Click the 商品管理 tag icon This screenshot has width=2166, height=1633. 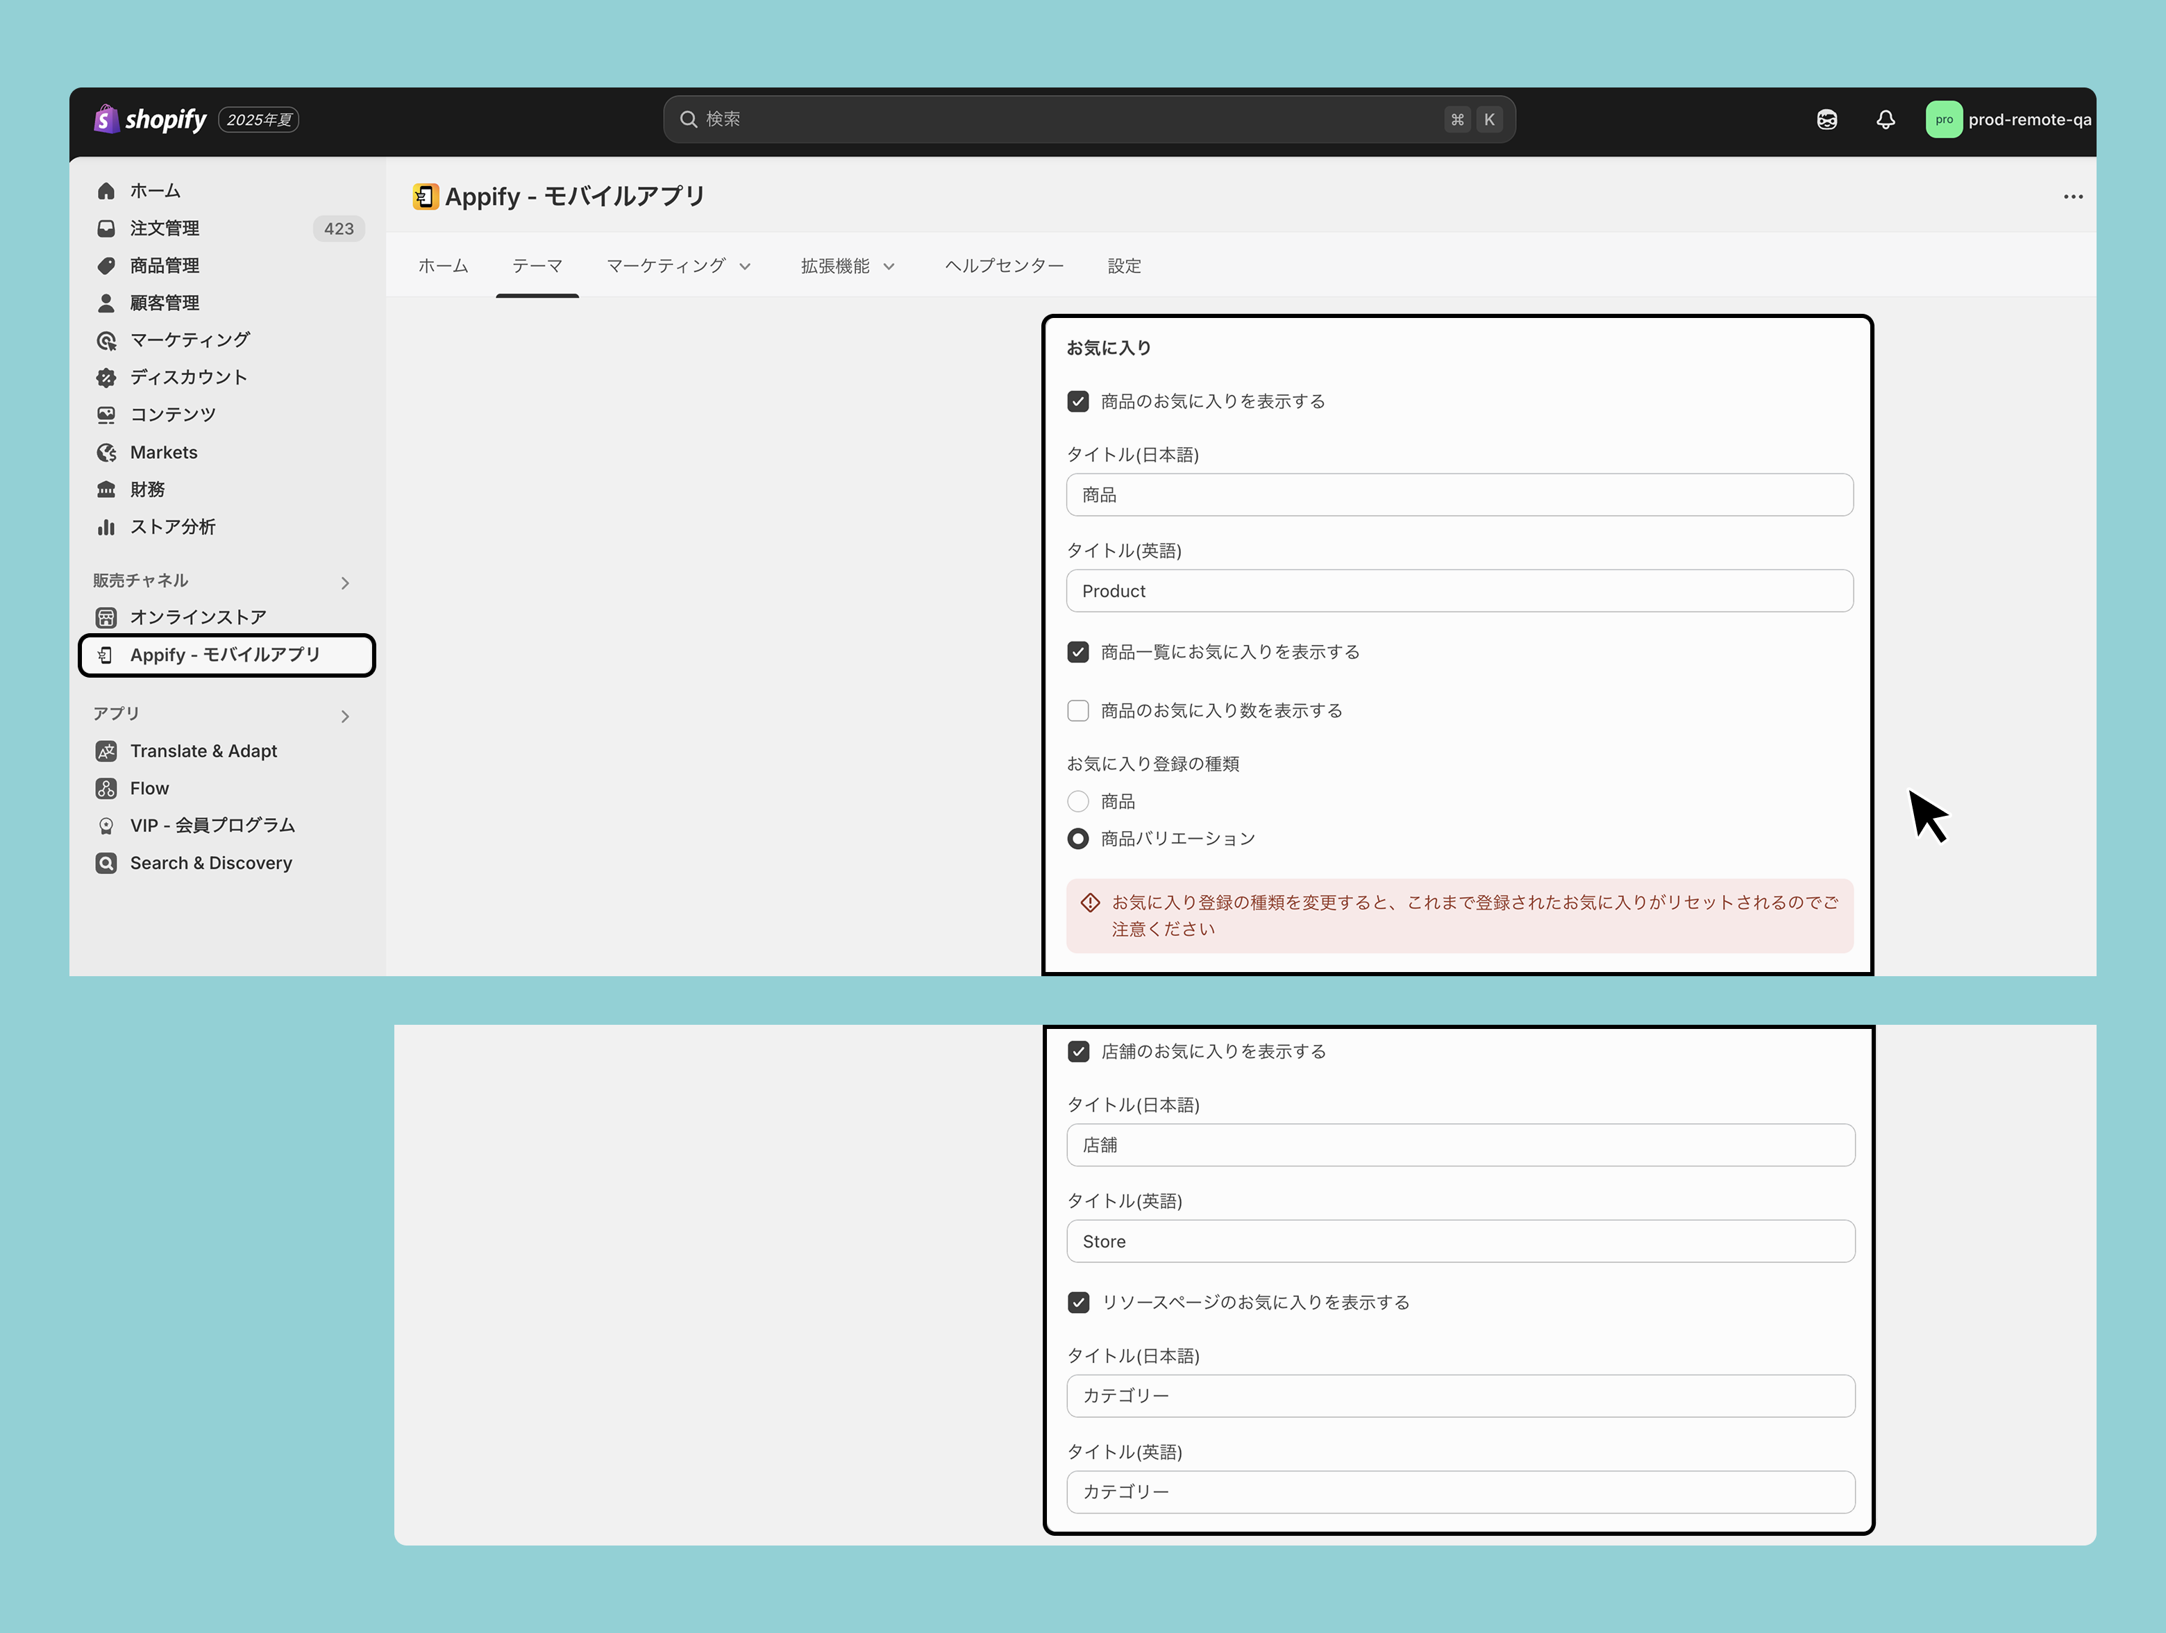pos(106,265)
